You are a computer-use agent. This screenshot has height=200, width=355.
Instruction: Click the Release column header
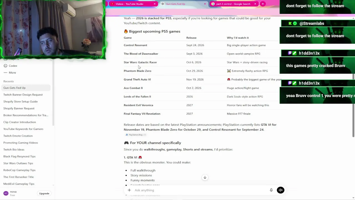click(191, 38)
